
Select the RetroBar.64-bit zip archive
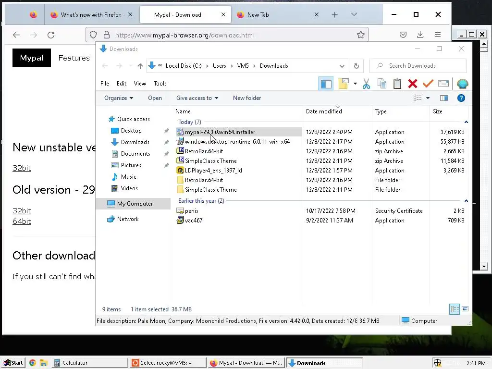coord(204,151)
